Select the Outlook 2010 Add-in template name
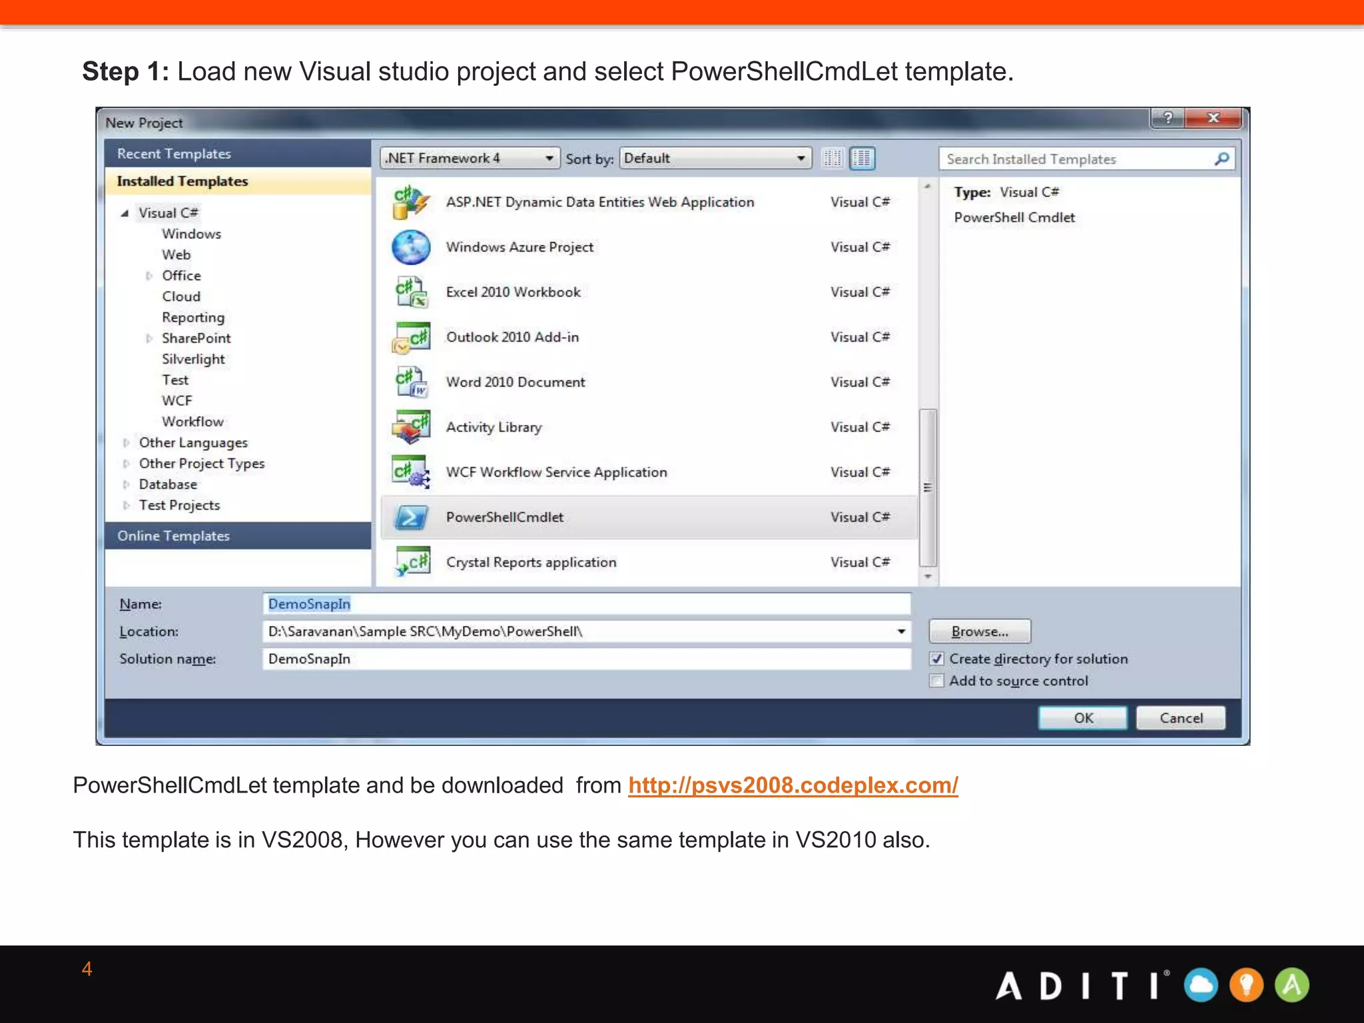The height and width of the screenshot is (1023, 1364). [x=512, y=338]
